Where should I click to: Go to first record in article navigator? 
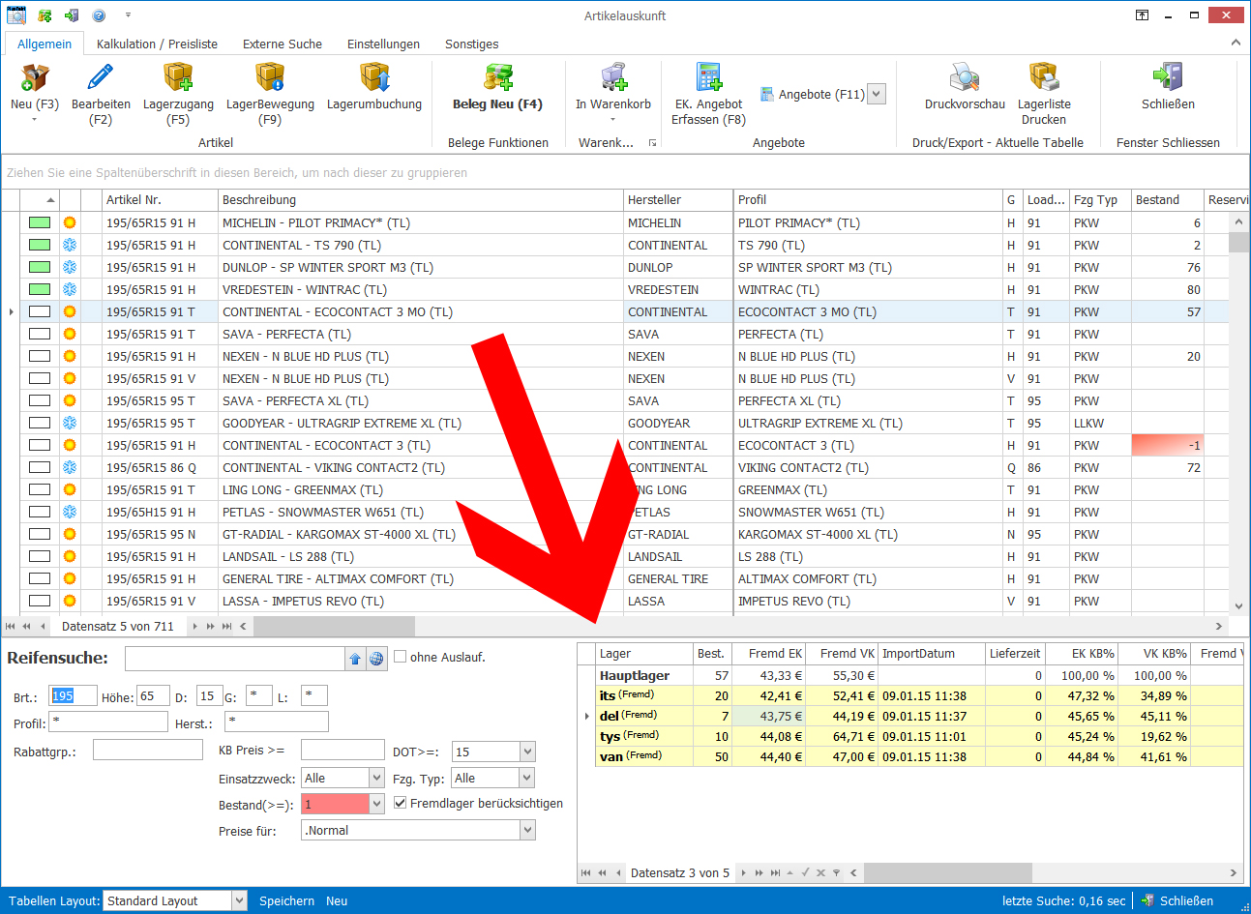click(x=12, y=627)
